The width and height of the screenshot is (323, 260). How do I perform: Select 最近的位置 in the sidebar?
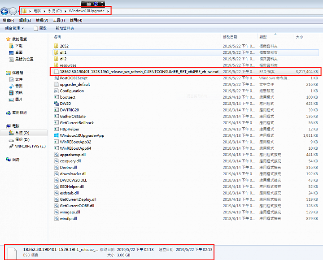click(24, 59)
